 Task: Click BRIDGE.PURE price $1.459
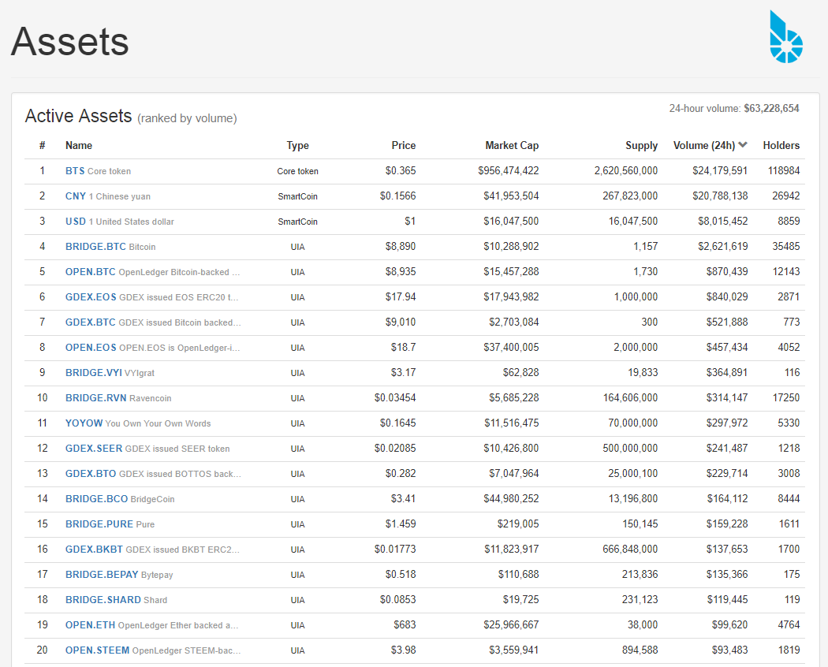pyautogui.click(x=401, y=524)
